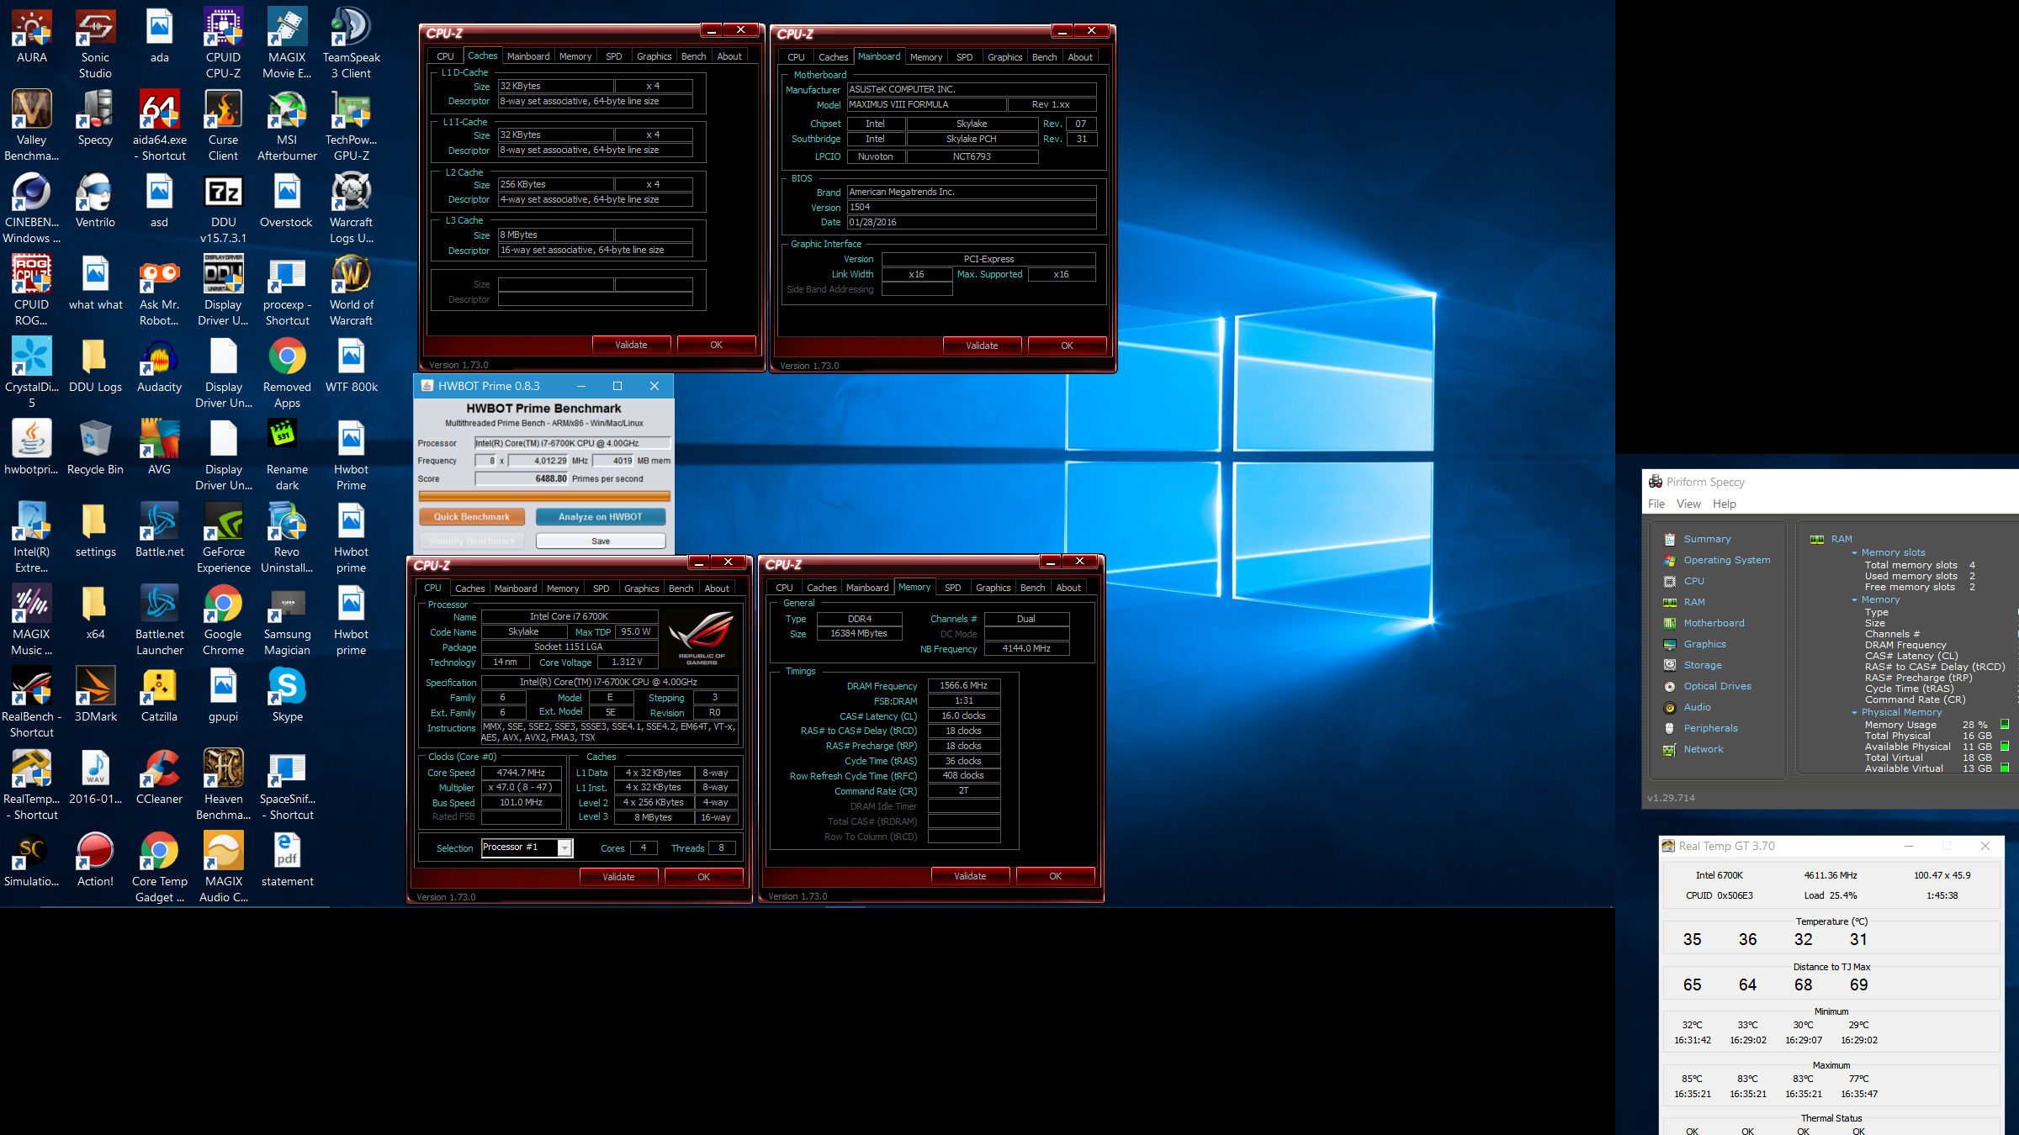Image resolution: width=2019 pixels, height=1135 pixels.
Task: Launch Ventrilo desktop icon
Action: 95,200
